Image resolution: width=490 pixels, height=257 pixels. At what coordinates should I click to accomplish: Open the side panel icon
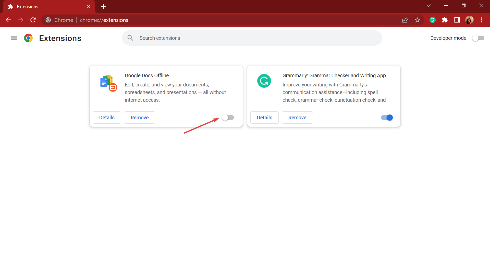[457, 20]
